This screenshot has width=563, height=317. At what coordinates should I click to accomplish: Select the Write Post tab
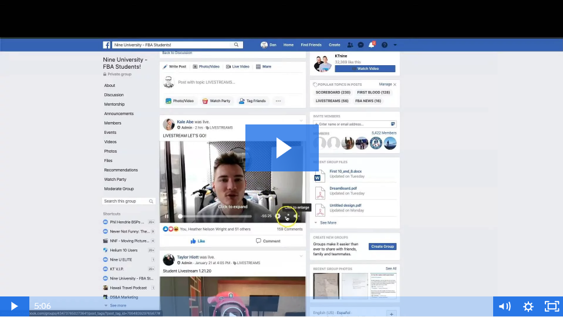coord(174,66)
